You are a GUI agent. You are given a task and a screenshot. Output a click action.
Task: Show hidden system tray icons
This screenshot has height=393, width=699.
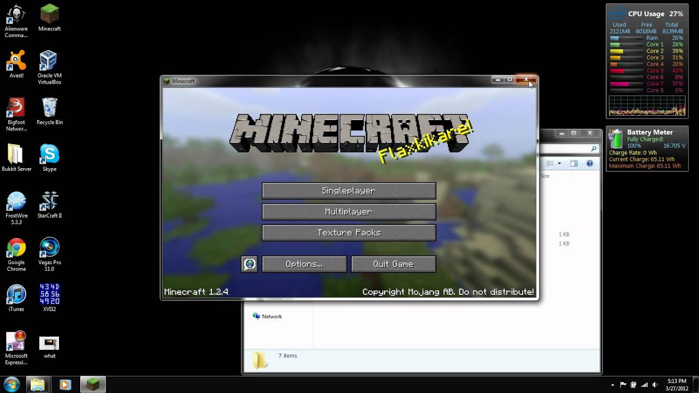coord(613,385)
